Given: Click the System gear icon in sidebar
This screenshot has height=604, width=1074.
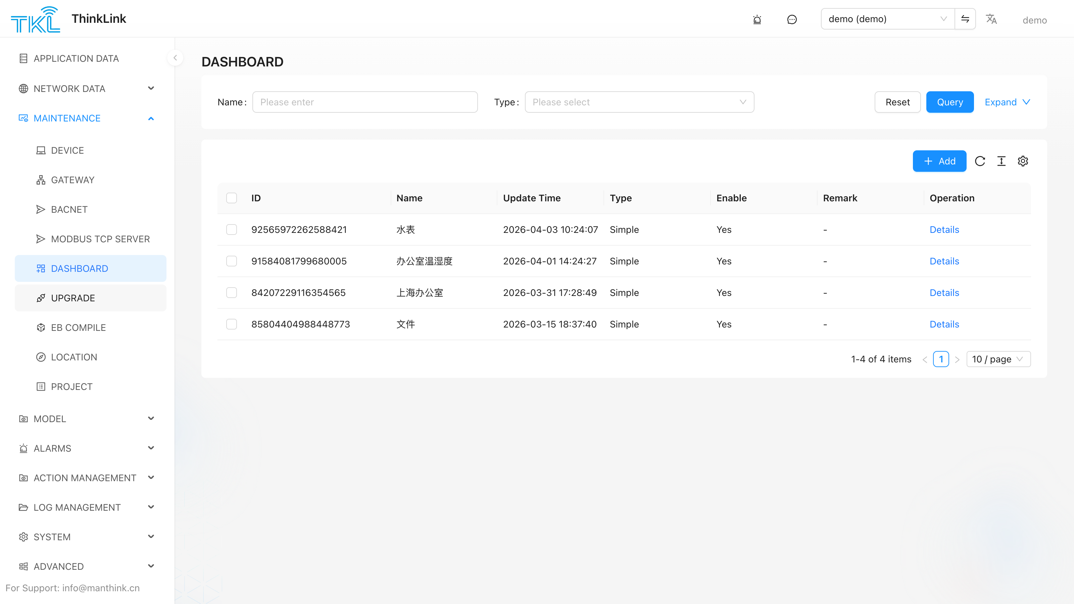Looking at the screenshot, I should 23,537.
